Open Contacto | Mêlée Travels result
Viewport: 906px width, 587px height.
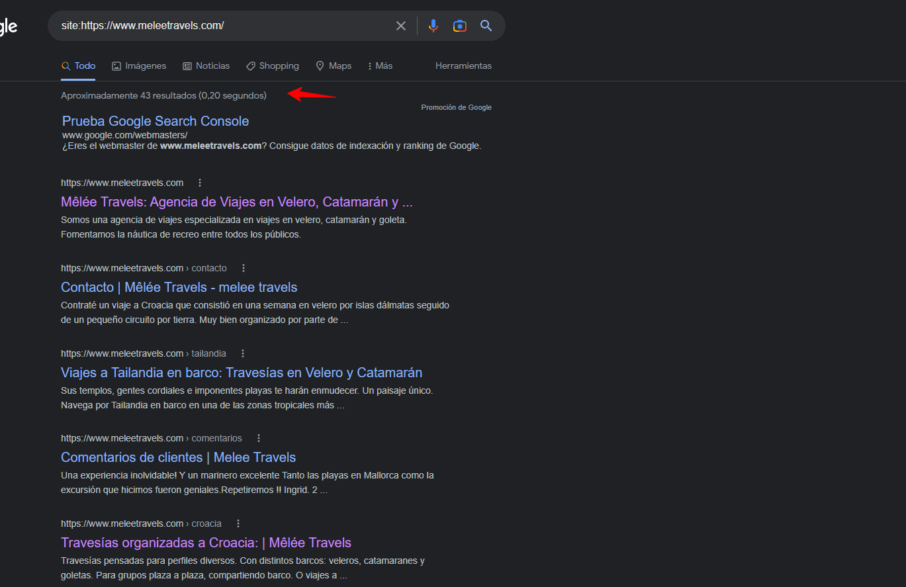[179, 287]
